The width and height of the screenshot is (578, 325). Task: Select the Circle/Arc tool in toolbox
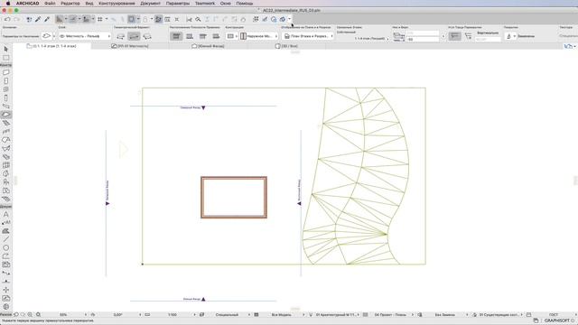point(6,248)
